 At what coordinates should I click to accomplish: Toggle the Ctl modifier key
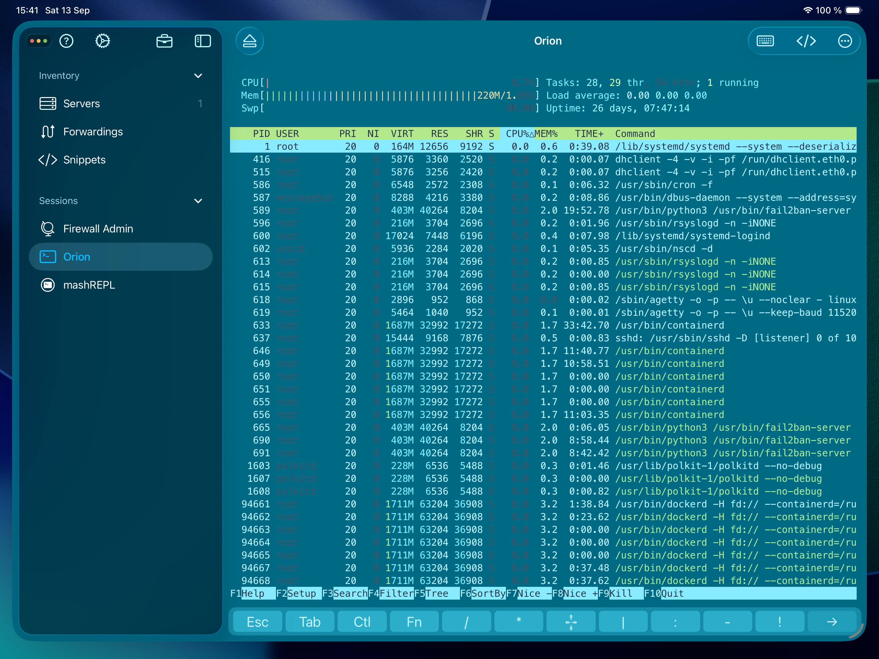[x=362, y=622]
